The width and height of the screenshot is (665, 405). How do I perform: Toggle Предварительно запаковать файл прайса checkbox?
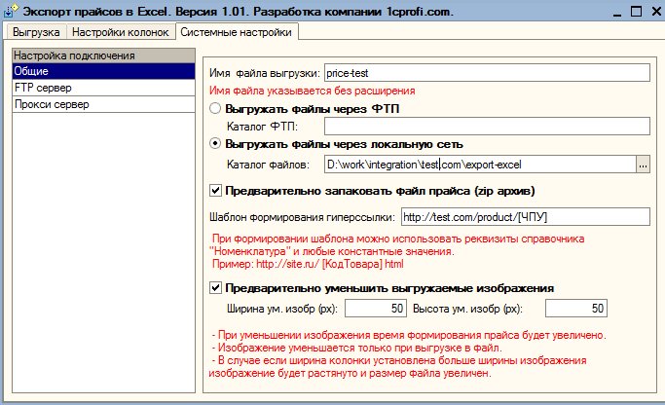coord(215,191)
